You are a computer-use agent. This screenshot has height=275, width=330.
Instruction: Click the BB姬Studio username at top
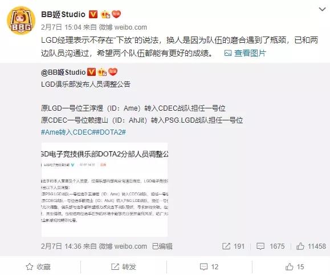[63, 14]
